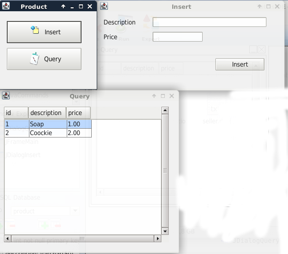Maximize the Query dialog

coord(163,96)
